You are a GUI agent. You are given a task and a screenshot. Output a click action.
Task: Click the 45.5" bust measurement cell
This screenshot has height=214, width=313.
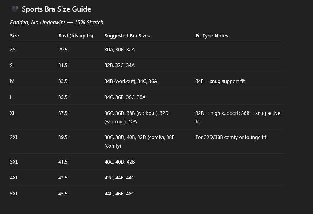pyautogui.click(x=64, y=194)
